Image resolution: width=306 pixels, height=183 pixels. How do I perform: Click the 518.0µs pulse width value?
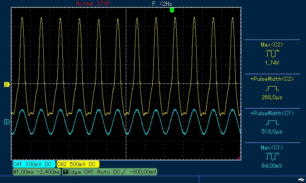pyautogui.click(x=272, y=132)
